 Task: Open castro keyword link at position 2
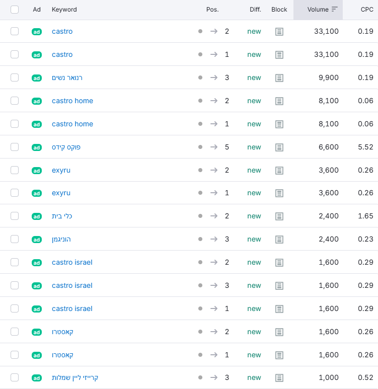62,32
